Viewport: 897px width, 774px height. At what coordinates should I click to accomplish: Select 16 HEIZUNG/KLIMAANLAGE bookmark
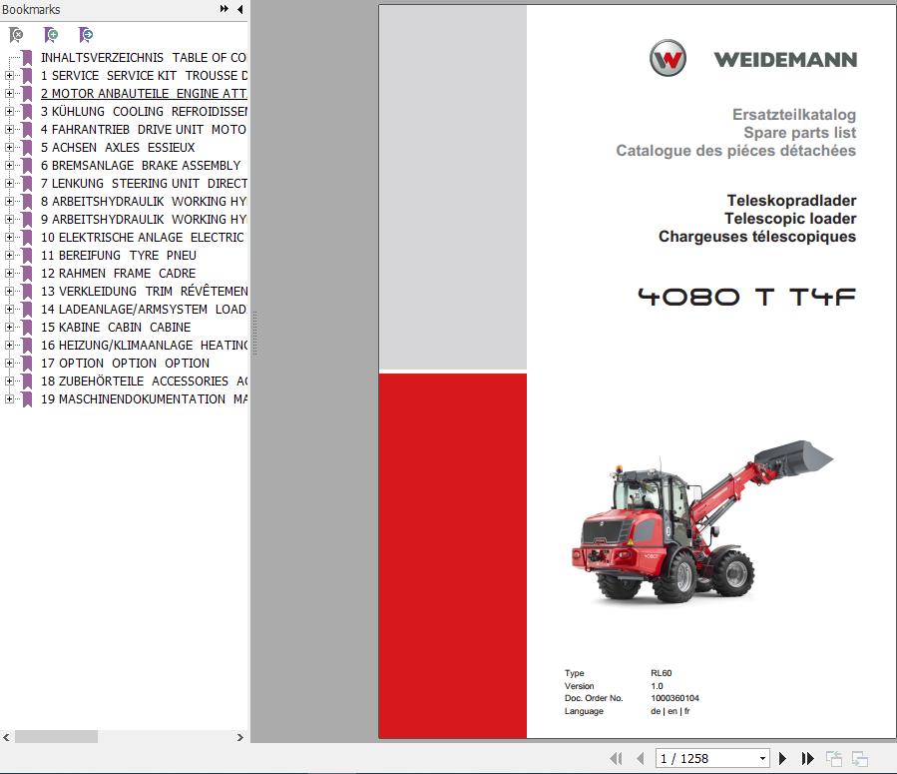pyautogui.click(x=144, y=346)
